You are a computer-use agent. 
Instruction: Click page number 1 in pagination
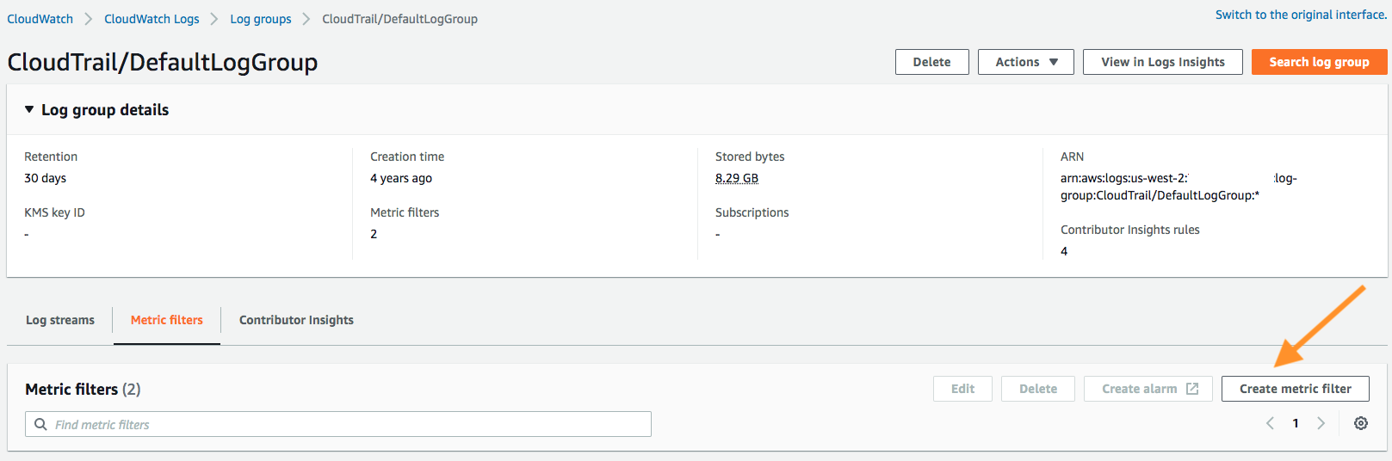1296,423
